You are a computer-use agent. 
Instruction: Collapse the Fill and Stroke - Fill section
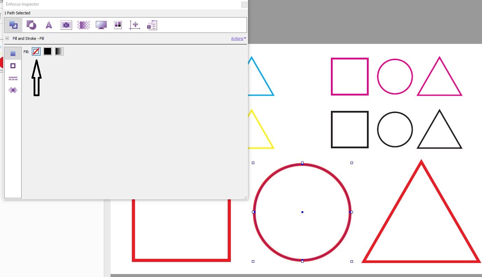point(7,38)
